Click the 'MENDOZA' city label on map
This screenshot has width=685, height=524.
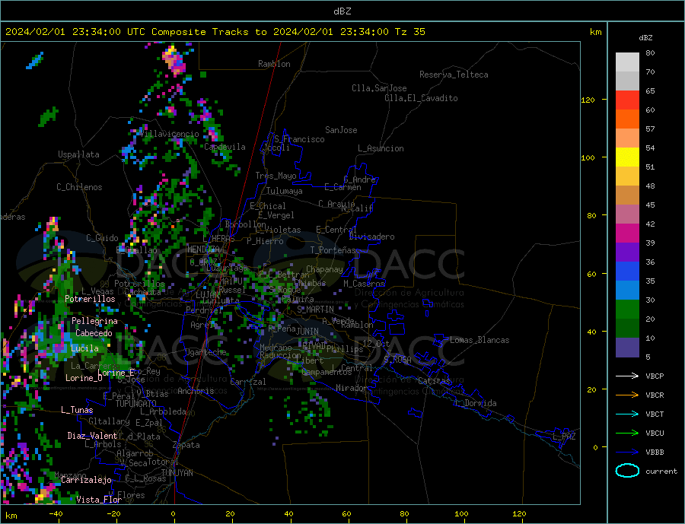[x=203, y=249]
